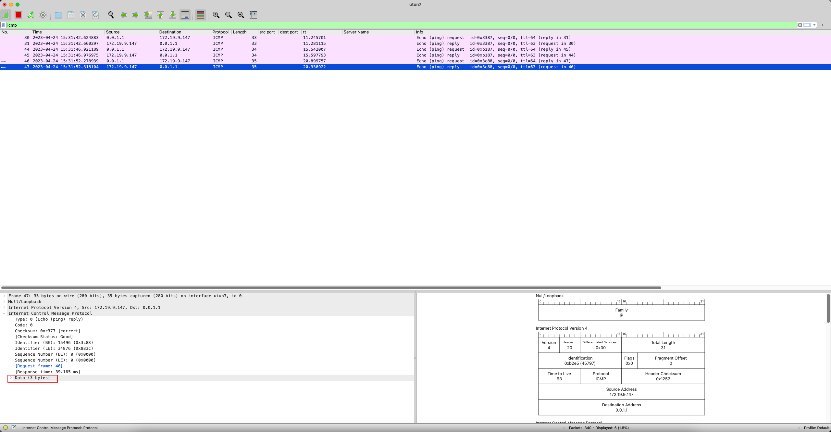Close this capture file icon
The image size is (831, 432).
[83, 15]
